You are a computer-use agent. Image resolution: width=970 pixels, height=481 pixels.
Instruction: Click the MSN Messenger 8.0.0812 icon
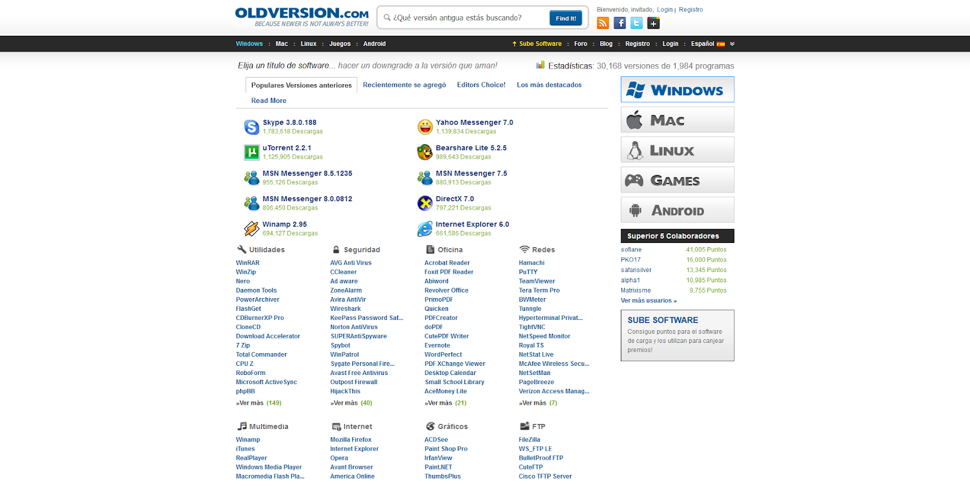(x=252, y=203)
